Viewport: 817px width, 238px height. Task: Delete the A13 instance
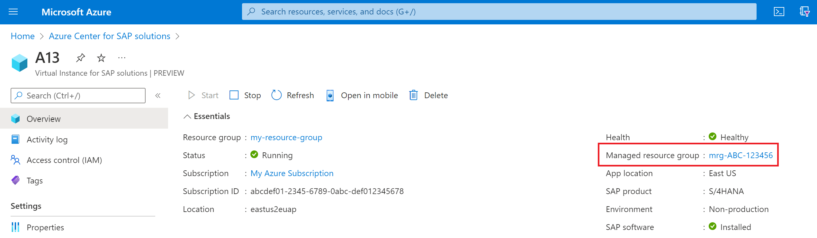tap(428, 95)
